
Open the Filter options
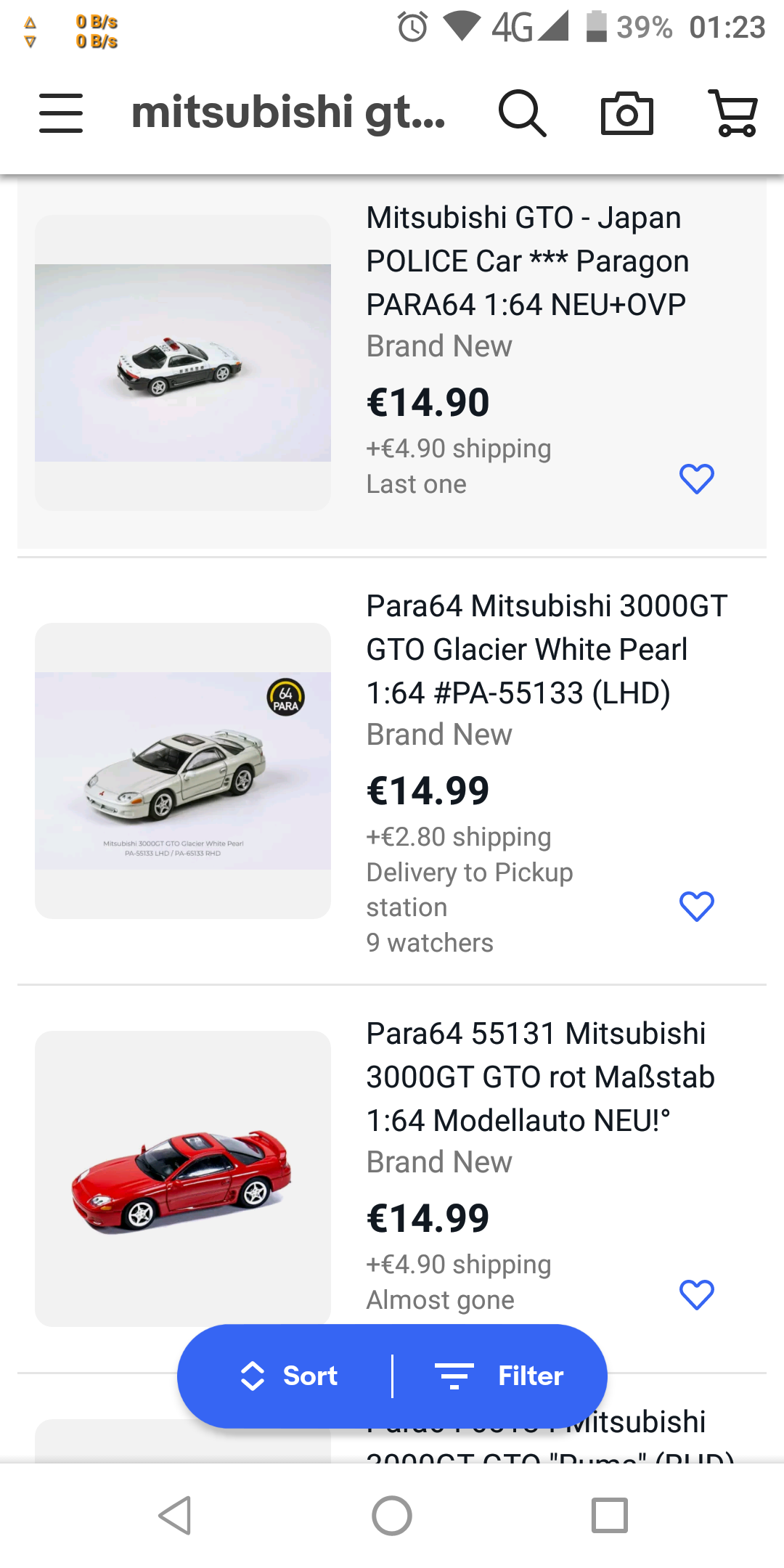tap(499, 1376)
